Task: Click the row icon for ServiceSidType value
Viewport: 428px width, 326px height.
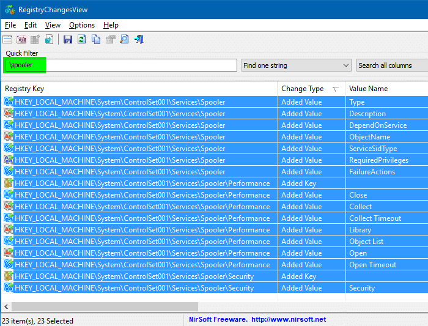Action: (9, 148)
